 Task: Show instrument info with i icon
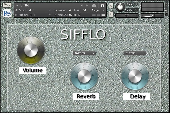coord(102,6)
